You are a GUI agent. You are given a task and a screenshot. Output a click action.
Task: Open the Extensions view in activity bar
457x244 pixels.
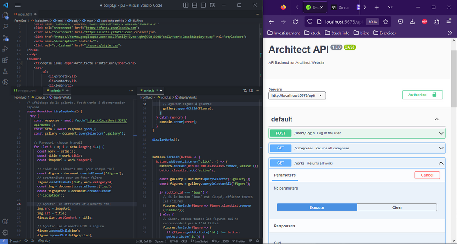(5, 60)
